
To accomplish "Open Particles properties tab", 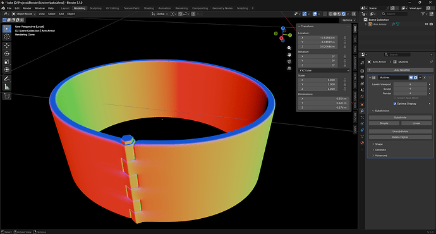I will (x=362, y=118).
